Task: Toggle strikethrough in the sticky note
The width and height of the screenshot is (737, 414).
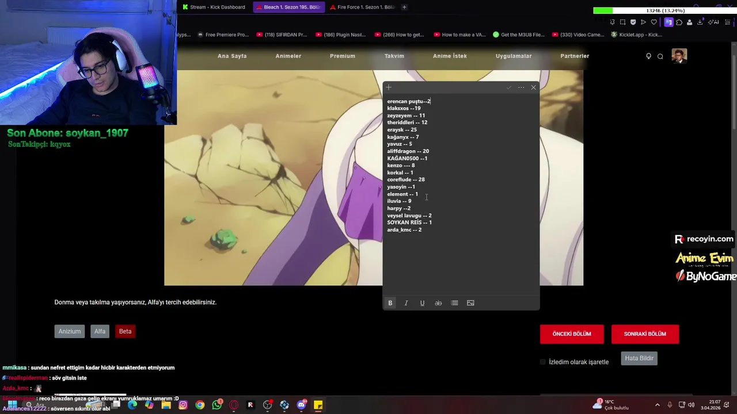Action: [x=438, y=303]
